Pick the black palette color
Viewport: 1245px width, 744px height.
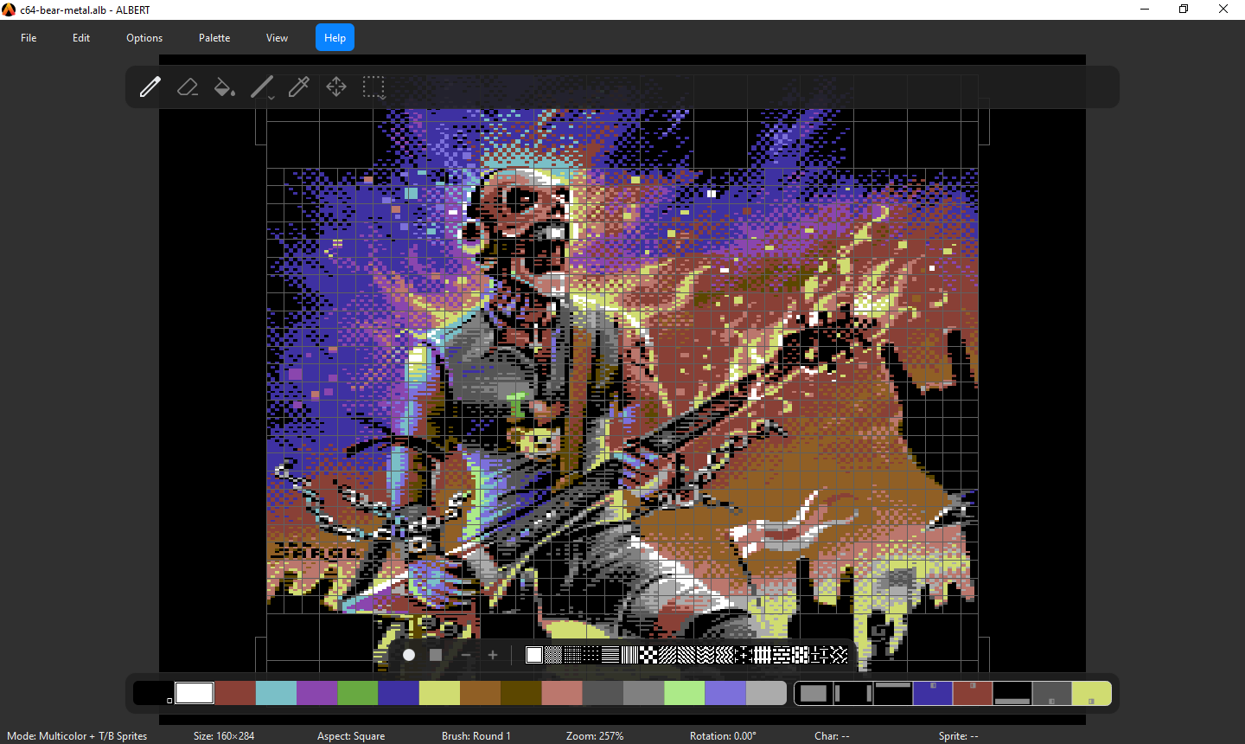pyautogui.click(x=153, y=693)
